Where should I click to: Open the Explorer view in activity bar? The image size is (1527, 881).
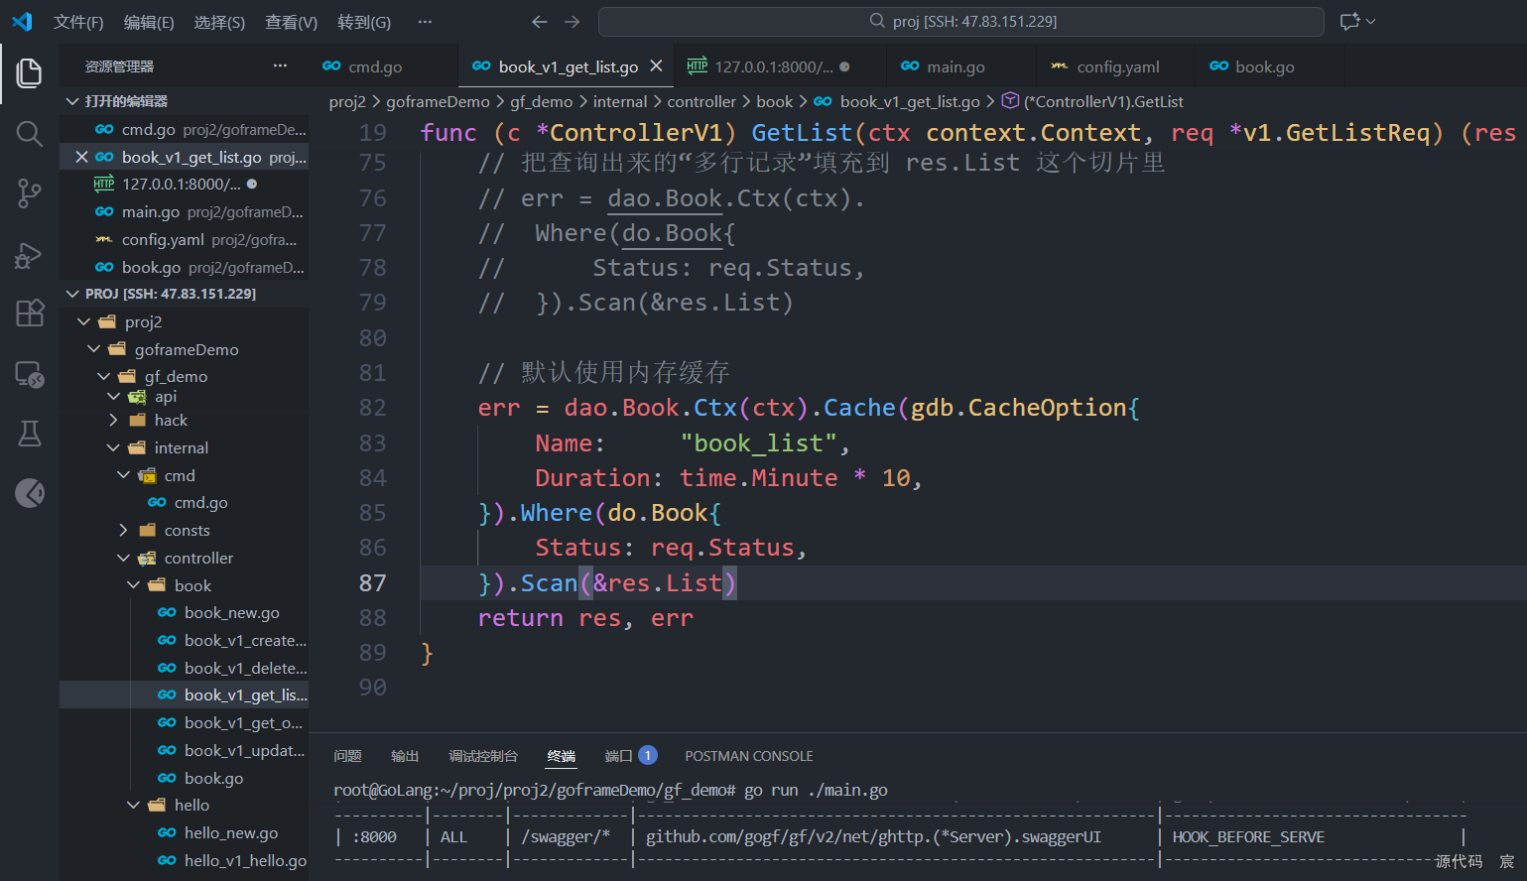30,72
